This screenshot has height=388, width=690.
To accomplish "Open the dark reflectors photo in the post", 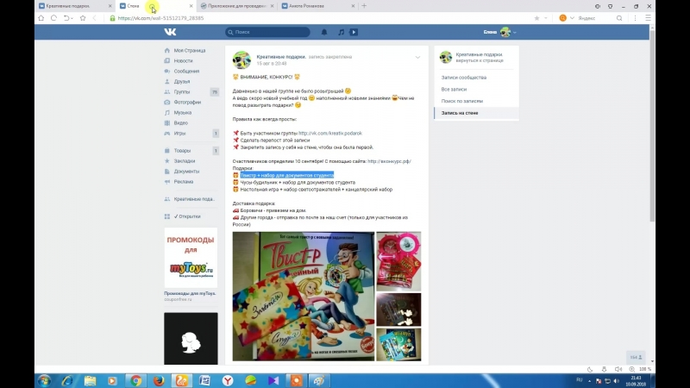I will click(398, 310).
